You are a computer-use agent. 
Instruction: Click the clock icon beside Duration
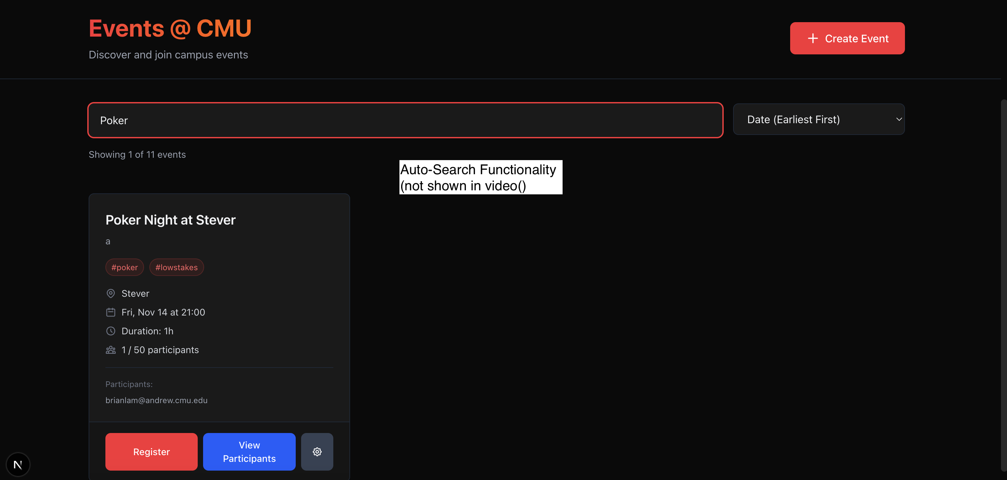click(111, 331)
